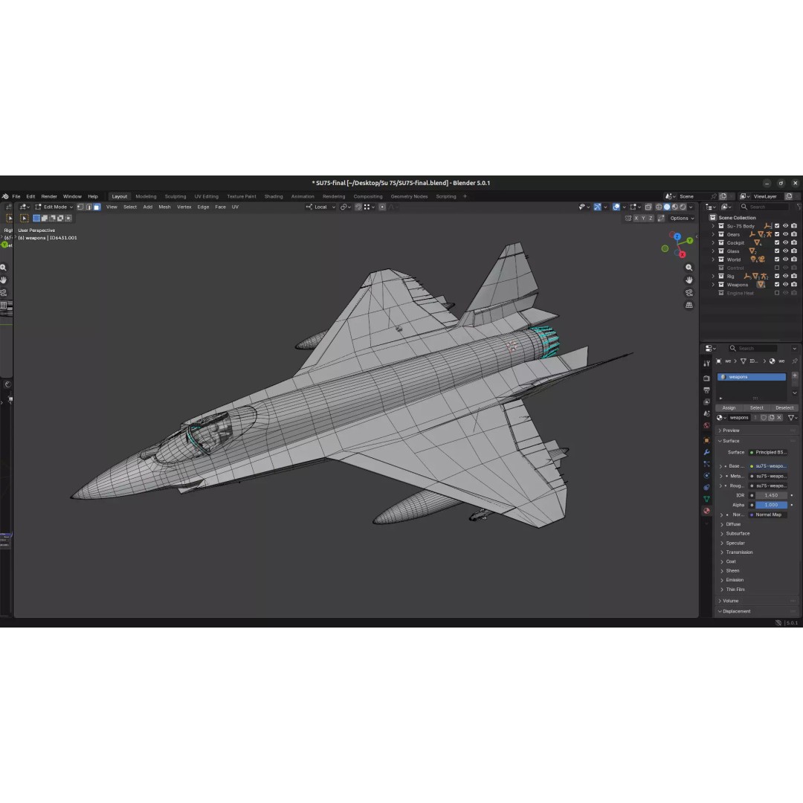The width and height of the screenshot is (803, 803).
Task: Open the File menu
Action: (x=16, y=196)
